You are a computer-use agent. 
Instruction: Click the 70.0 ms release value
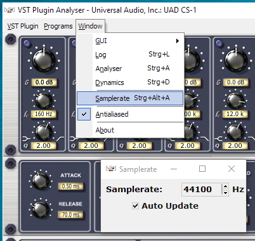pyautogui.click(x=70, y=215)
